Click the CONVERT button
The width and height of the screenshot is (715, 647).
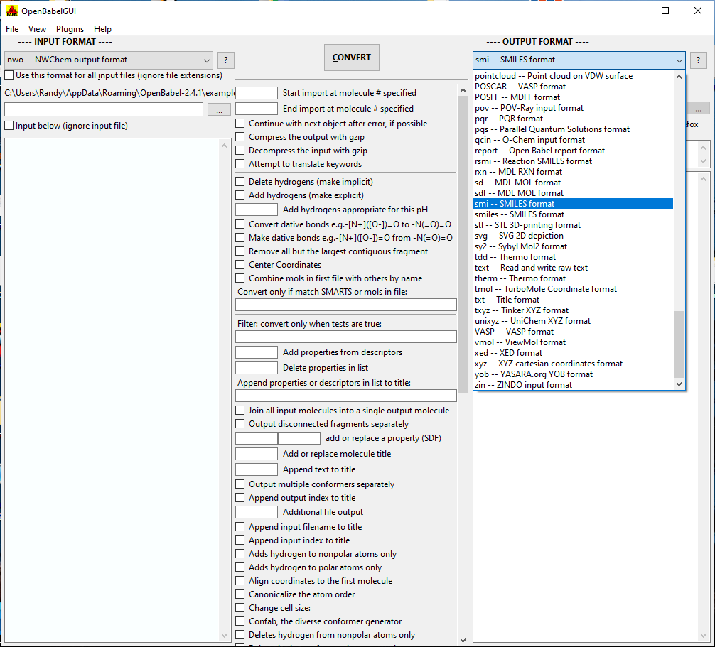click(352, 58)
